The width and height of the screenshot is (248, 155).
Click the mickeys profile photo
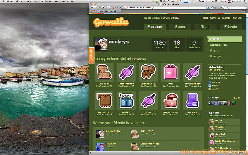[101, 44]
